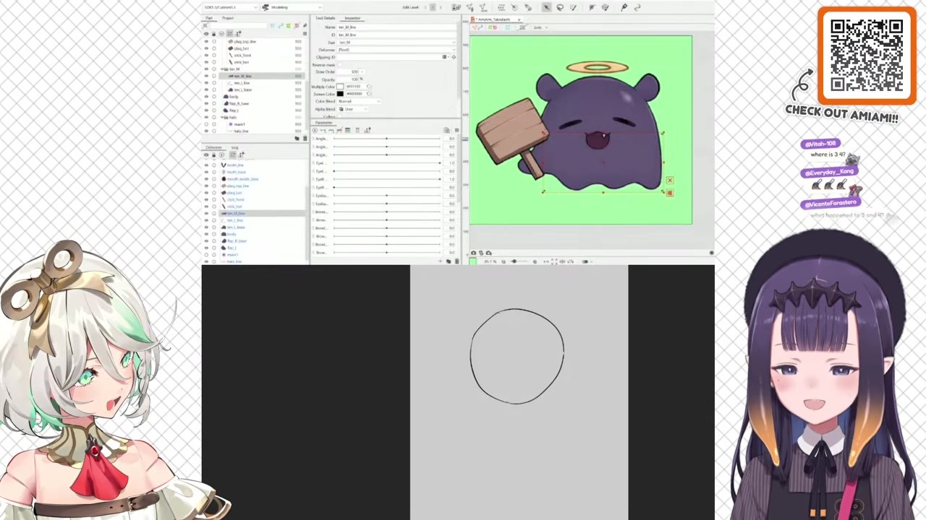Screen dimensions: 926x520
Task: Switch to the Project tab
Action: (228, 18)
